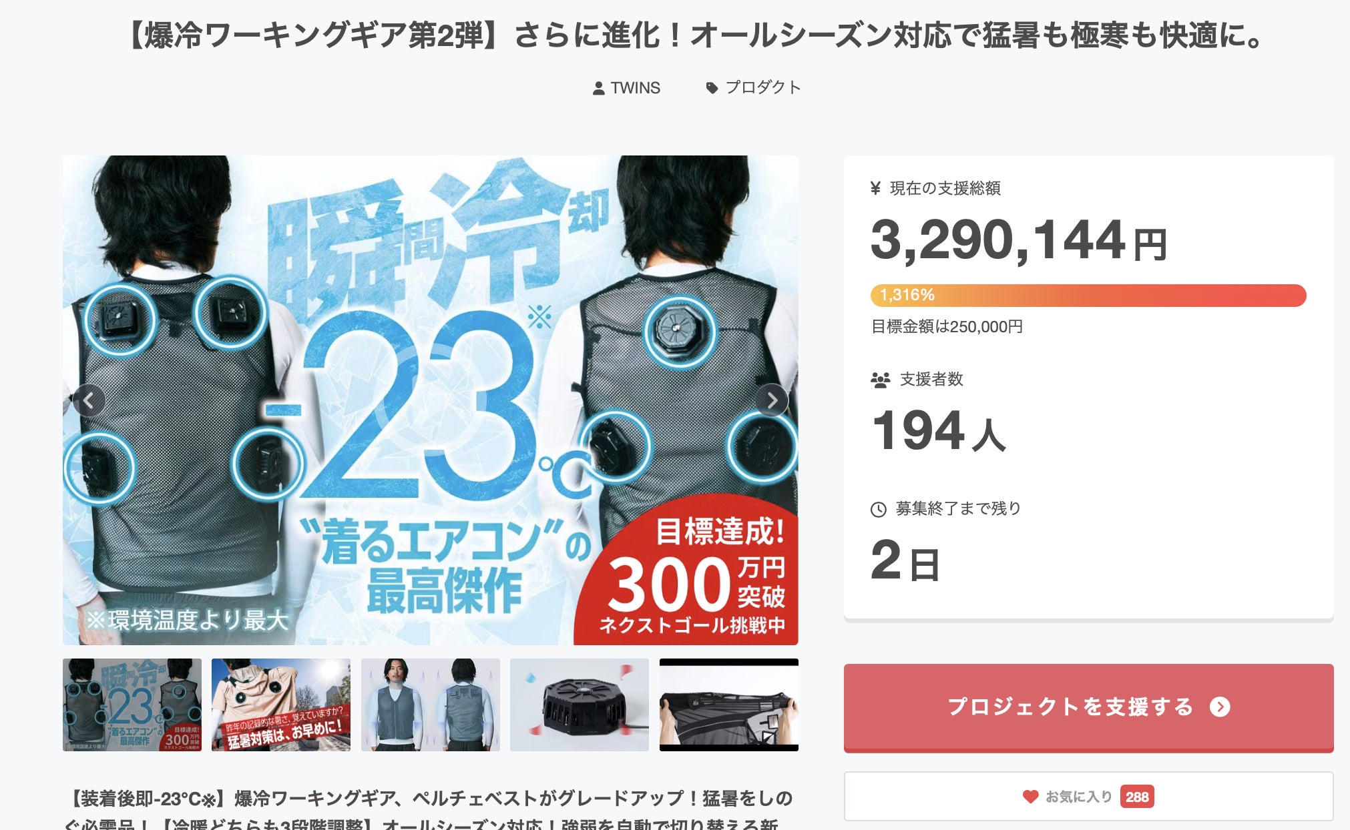This screenshot has height=830, width=1350.
Task: Select first thumbnail with -23°C vest
Action: [x=132, y=705]
